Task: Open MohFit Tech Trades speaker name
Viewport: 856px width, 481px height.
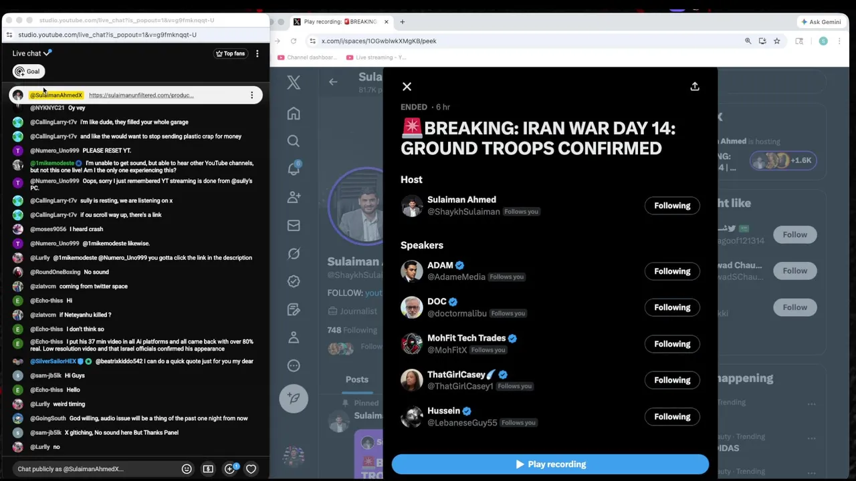Action: pyautogui.click(x=466, y=338)
